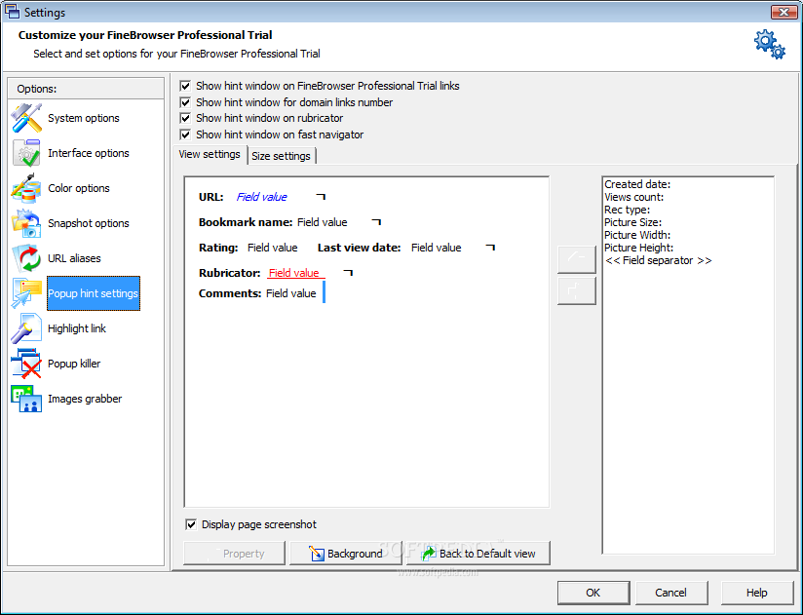
Task: Click the lower field move arrow button
Action: (577, 290)
